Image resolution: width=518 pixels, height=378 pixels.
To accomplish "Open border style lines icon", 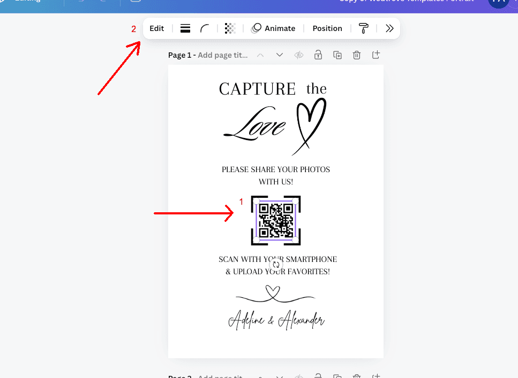I will click(x=185, y=28).
